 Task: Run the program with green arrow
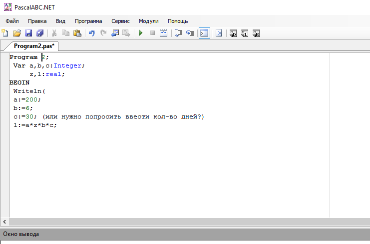(141, 33)
